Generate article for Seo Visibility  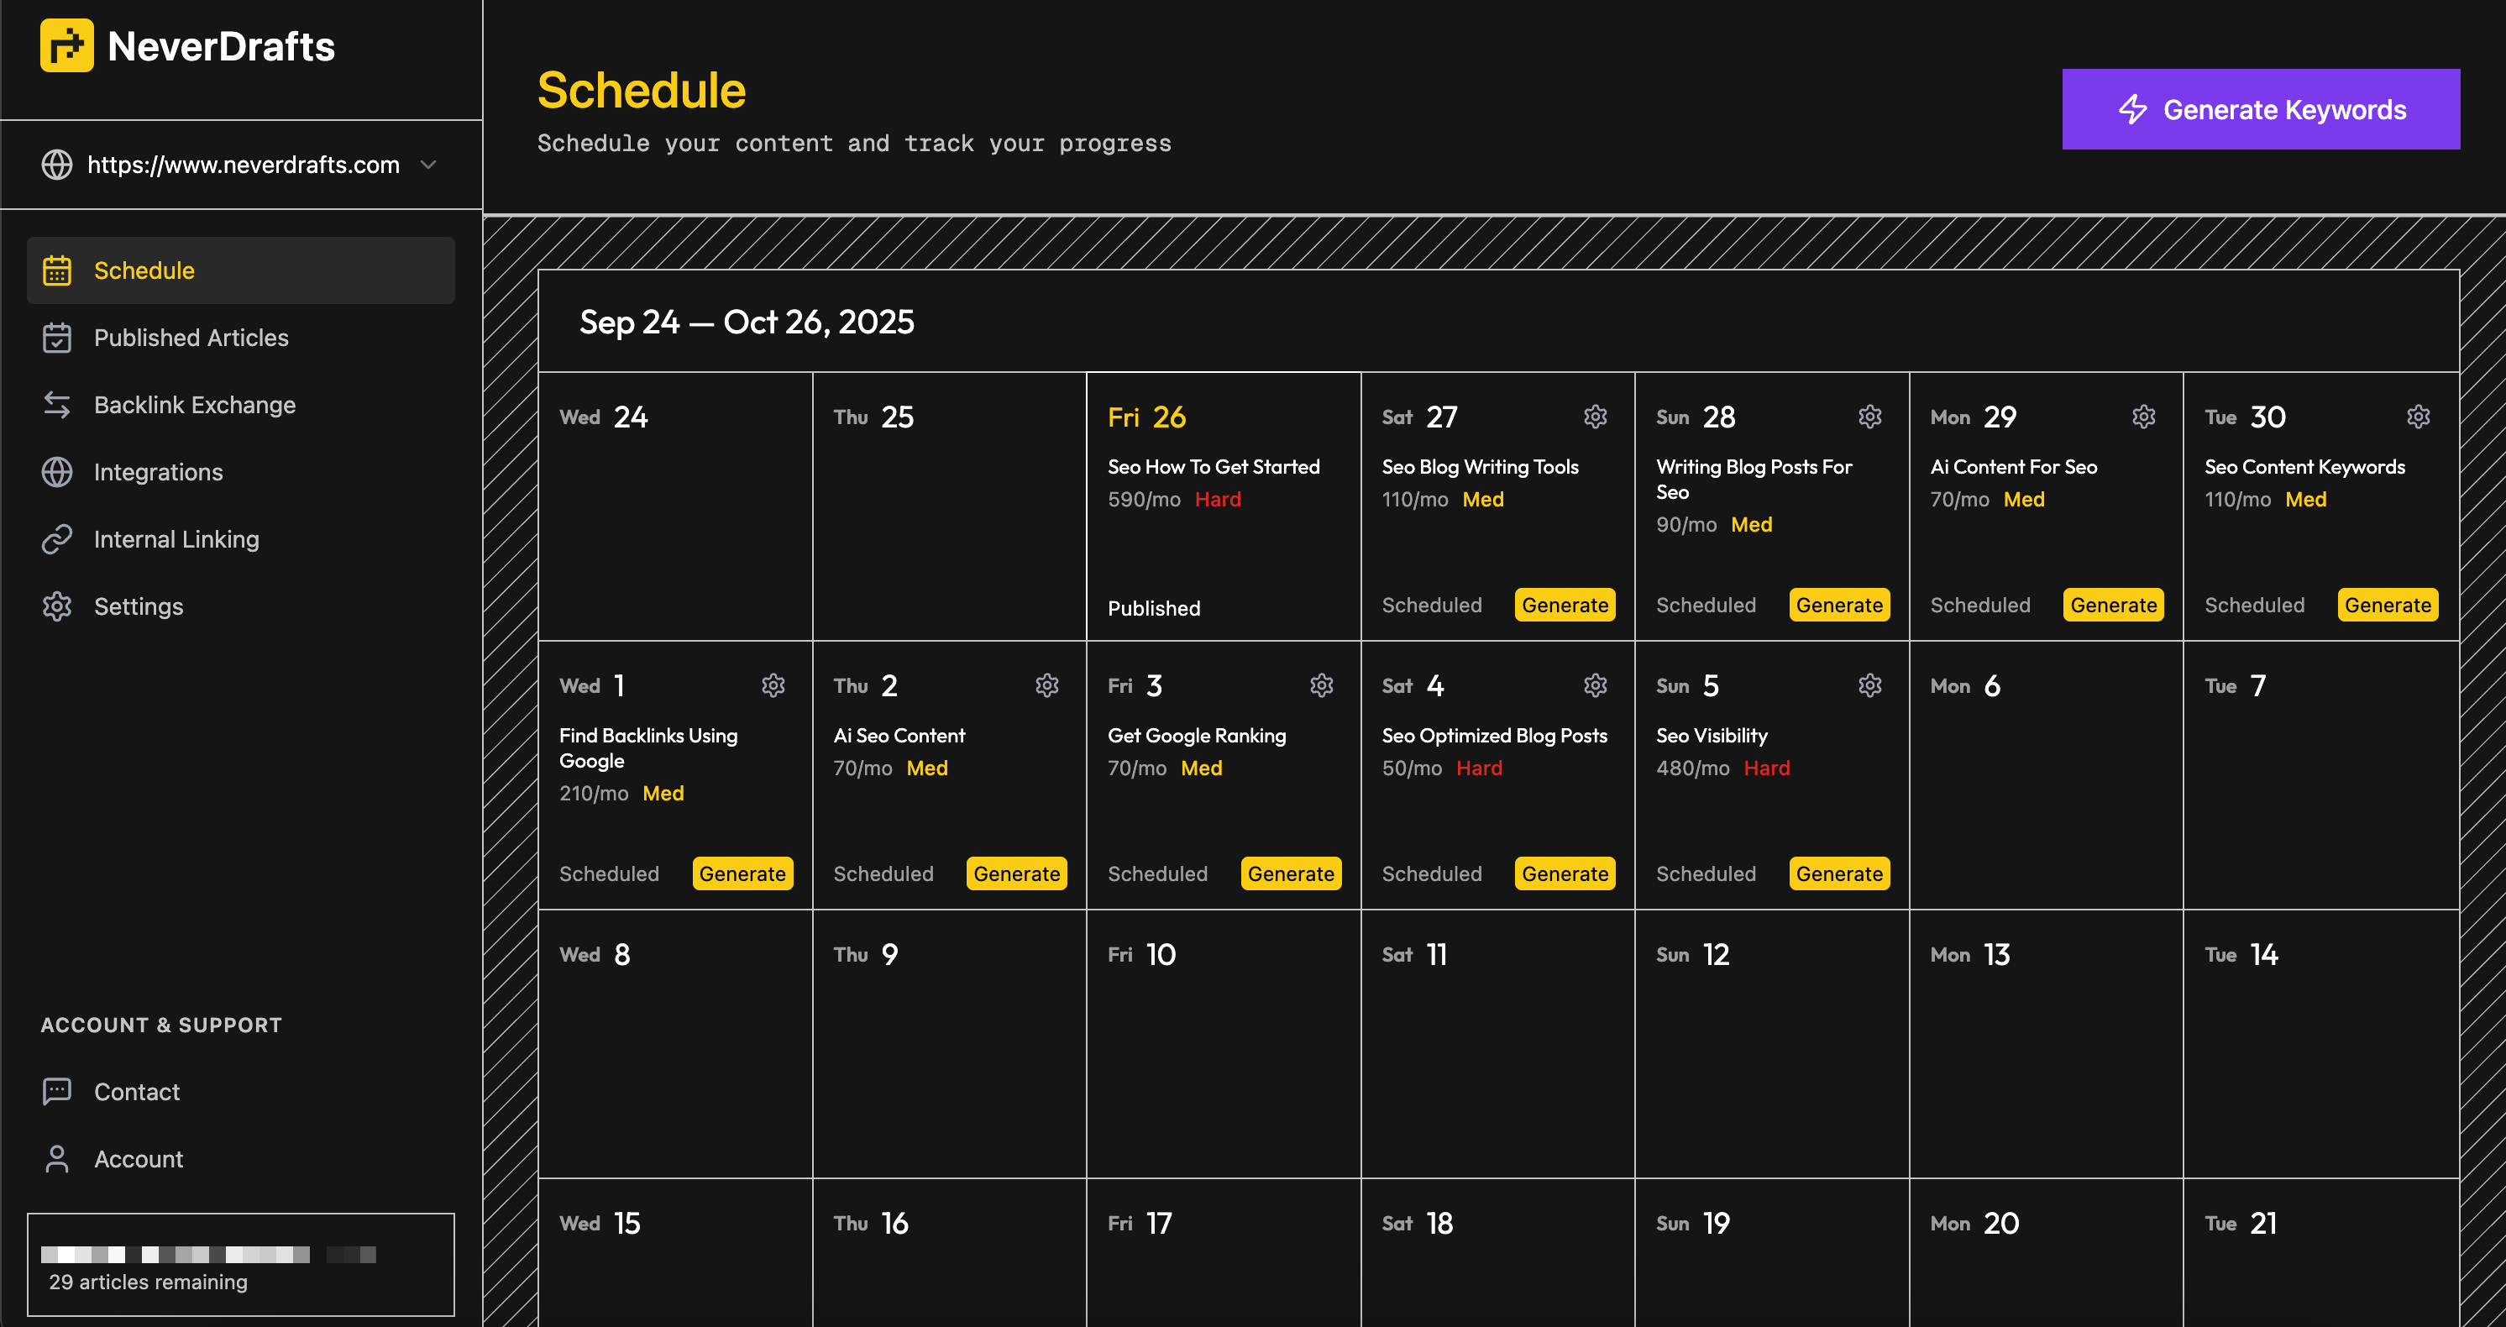(1838, 873)
